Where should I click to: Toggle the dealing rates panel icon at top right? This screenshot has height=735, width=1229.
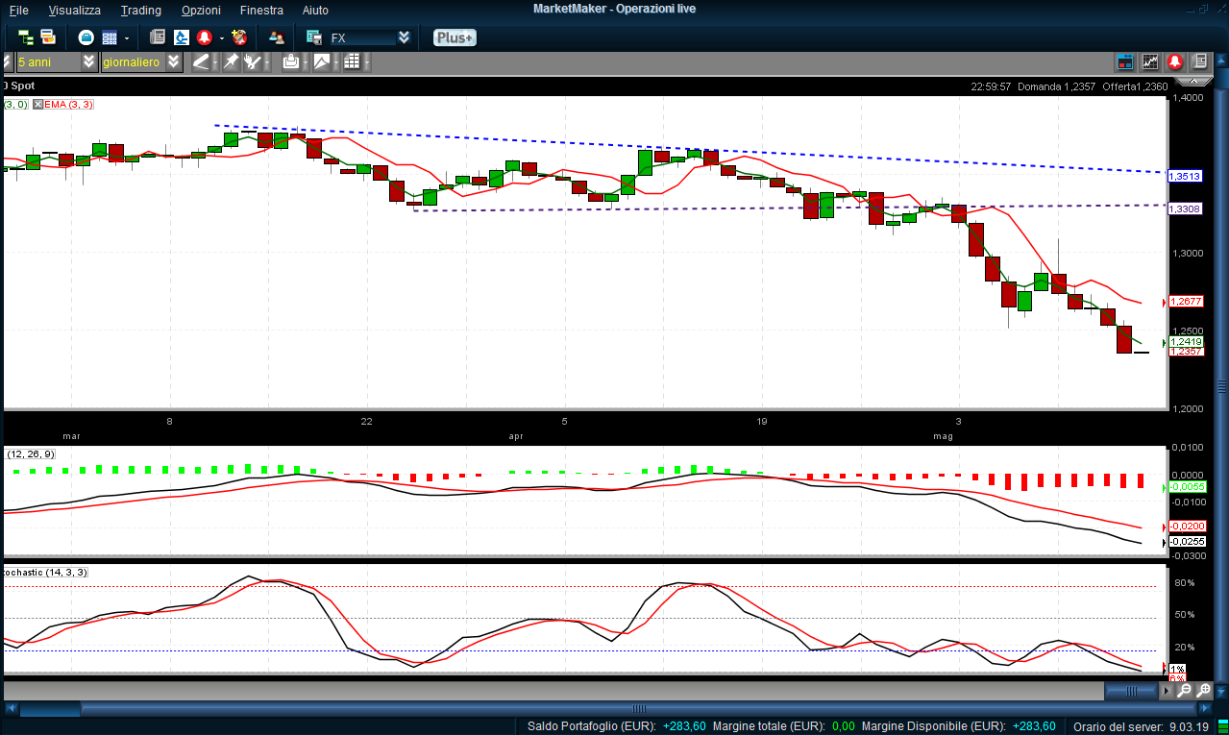click(1125, 61)
